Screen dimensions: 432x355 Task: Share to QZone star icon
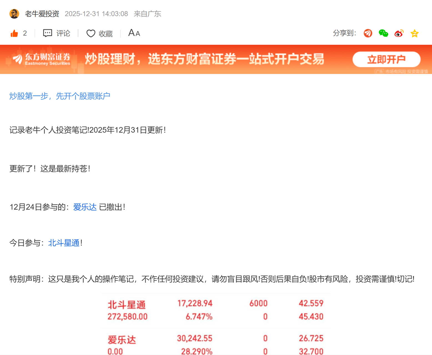(415, 33)
